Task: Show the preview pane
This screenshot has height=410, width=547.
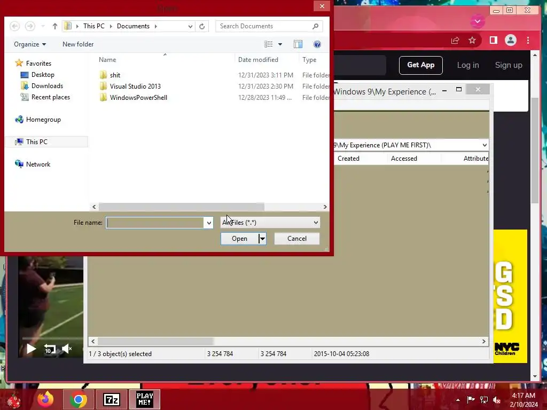Action: coord(298,44)
